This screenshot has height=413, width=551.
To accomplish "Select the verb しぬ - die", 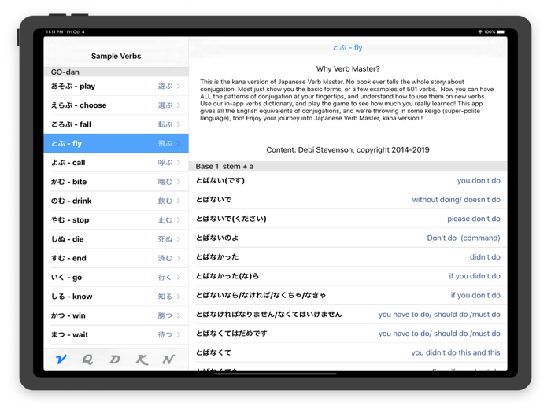I will click(116, 239).
